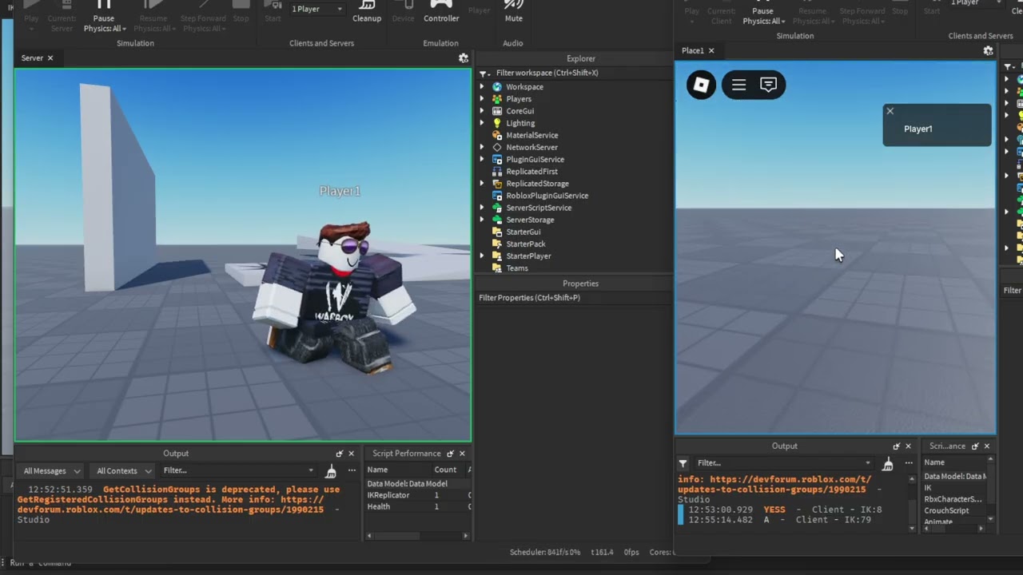Image resolution: width=1023 pixels, height=575 pixels.
Task: Open the 1 Player count dropdown
Action: coord(316,9)
